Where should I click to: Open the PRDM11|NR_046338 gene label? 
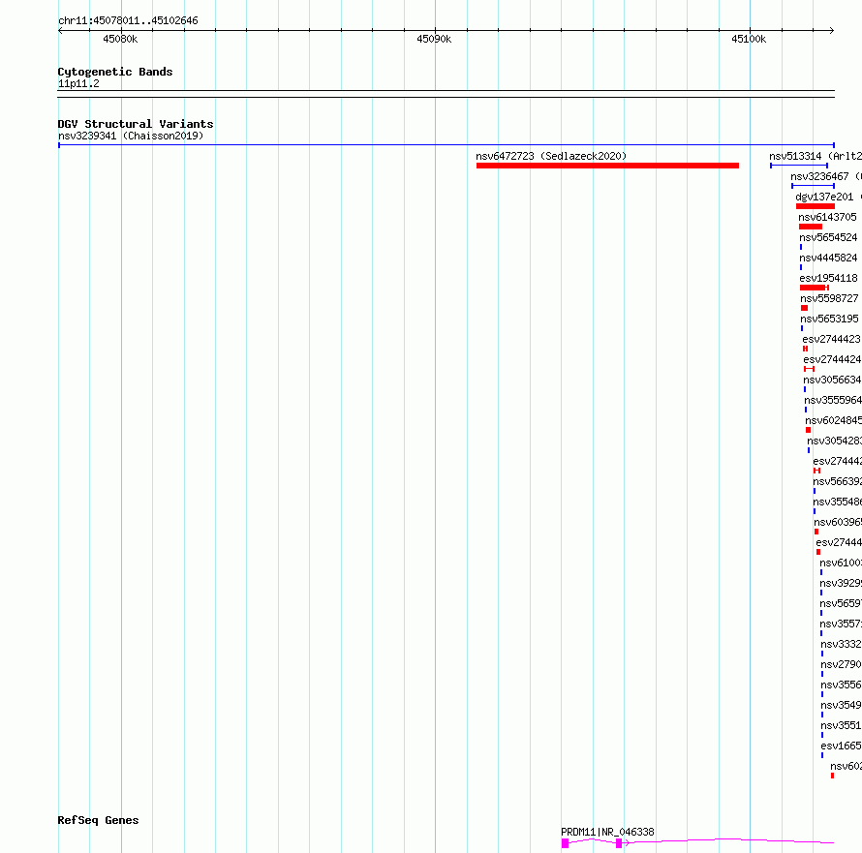tap(607, 832)
